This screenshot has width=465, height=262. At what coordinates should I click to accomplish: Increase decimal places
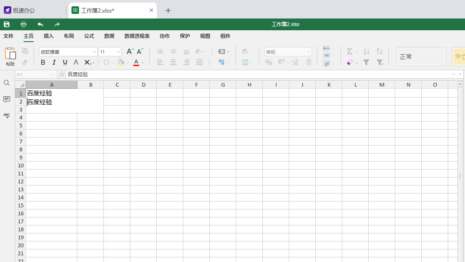click(x=295, y=62)
